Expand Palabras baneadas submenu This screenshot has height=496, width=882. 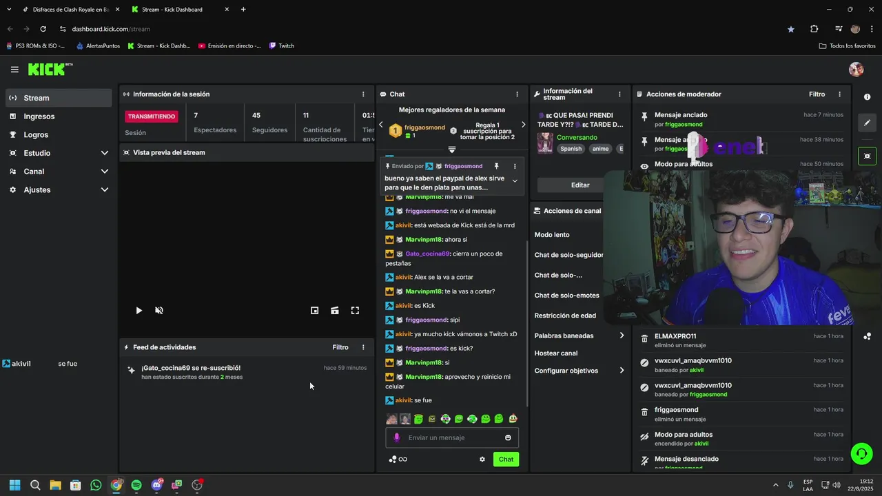[x=580, y=335]
